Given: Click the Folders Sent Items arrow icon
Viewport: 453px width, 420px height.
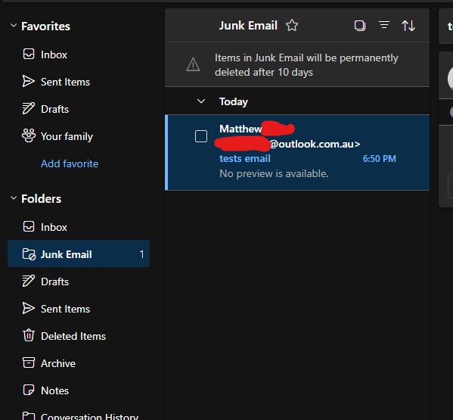Looking at the screenshot, I should pyautogui.click(x=29, y=308).
